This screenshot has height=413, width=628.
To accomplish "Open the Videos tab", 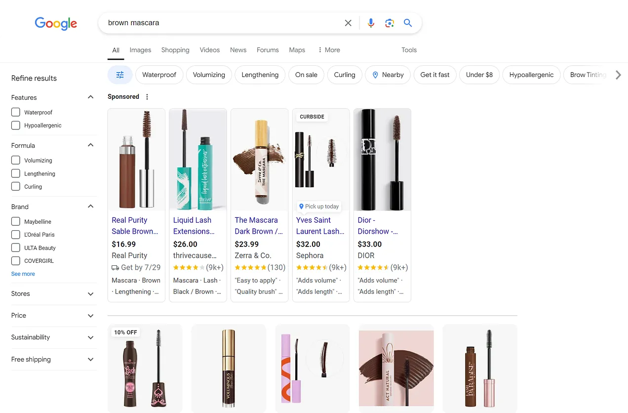I will pos(210,50).
